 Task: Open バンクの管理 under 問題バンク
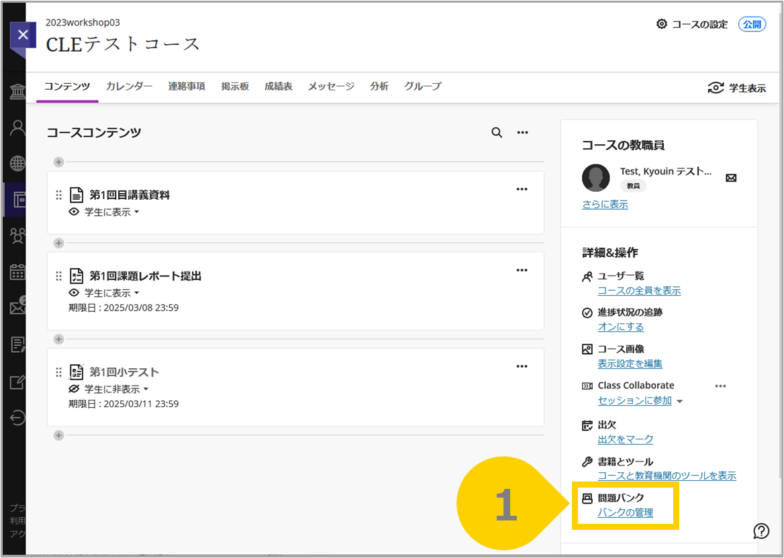pyautogui.click(x=626, y=512)
